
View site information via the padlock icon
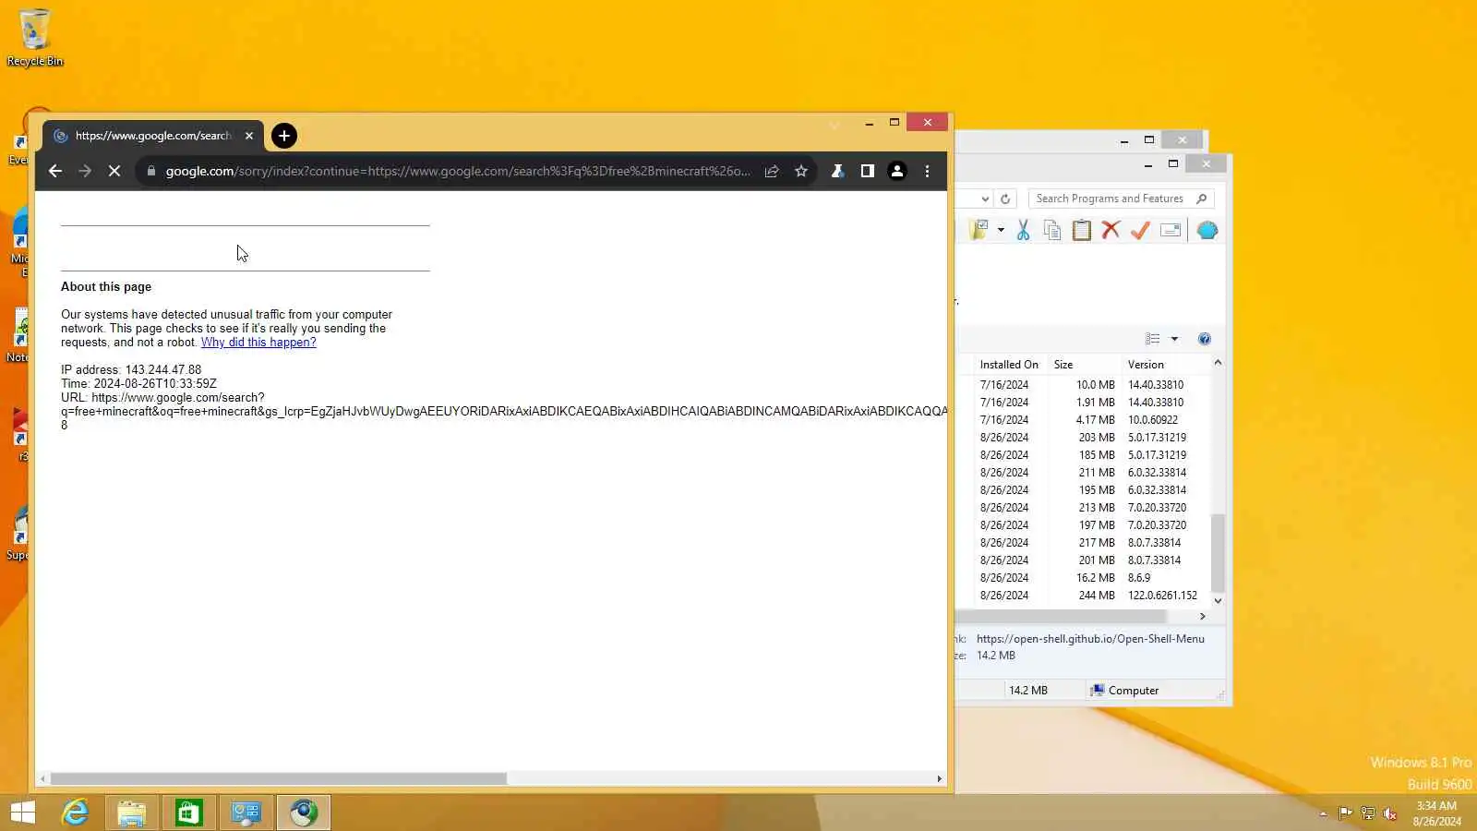pyautogui.click(x=151, y=171)
